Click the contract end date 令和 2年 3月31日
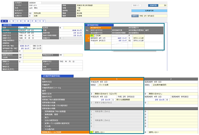 130,97
